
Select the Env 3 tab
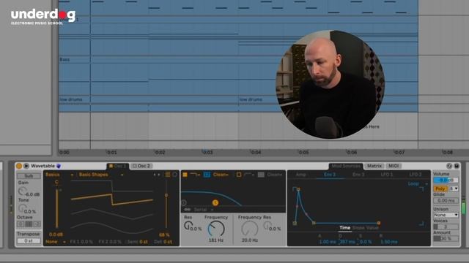pos(358,175)
